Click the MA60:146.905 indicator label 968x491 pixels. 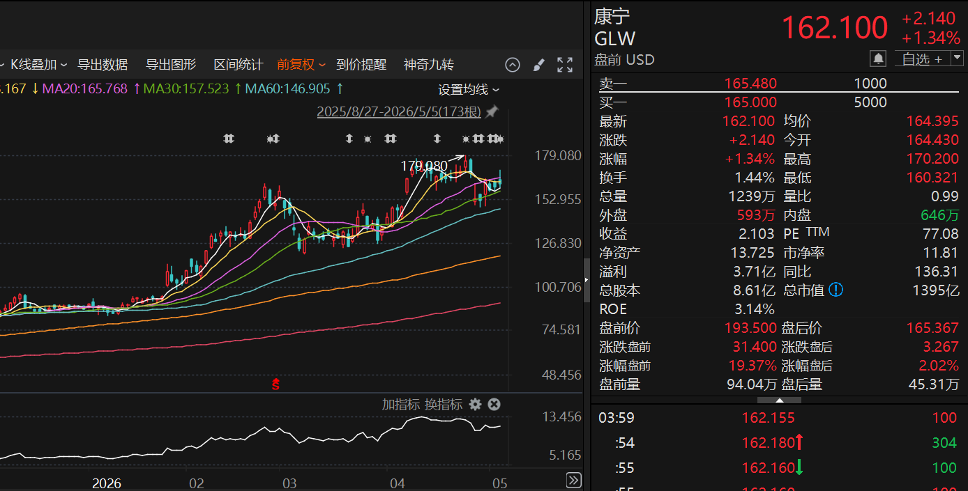pyautogui.click(x=288, y=88)
